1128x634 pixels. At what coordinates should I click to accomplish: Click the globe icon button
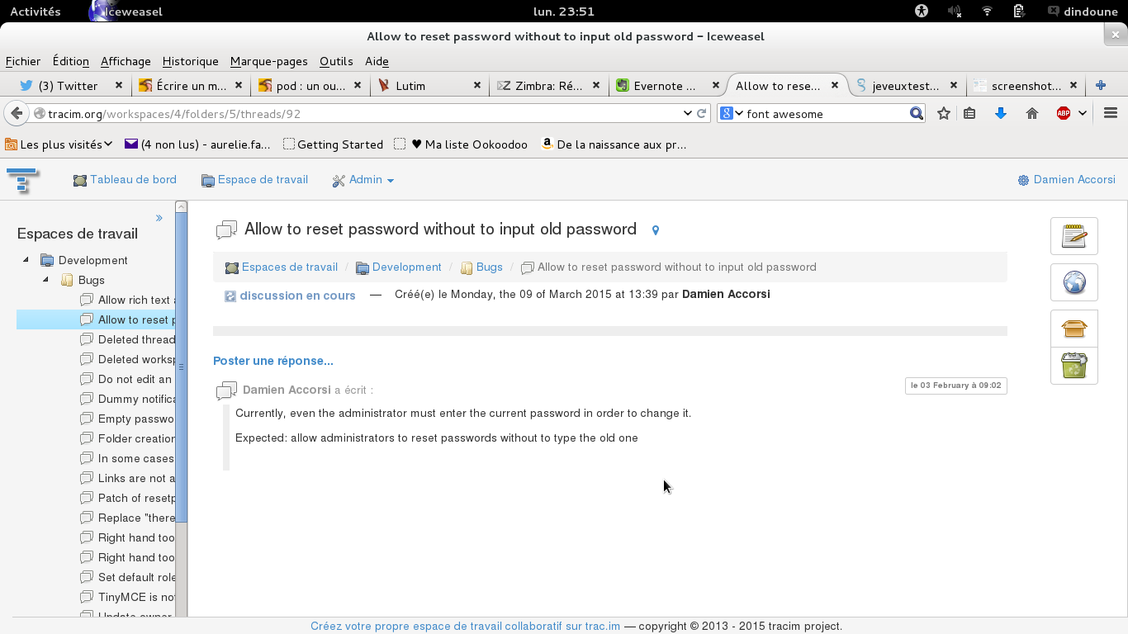point(1073,282)
